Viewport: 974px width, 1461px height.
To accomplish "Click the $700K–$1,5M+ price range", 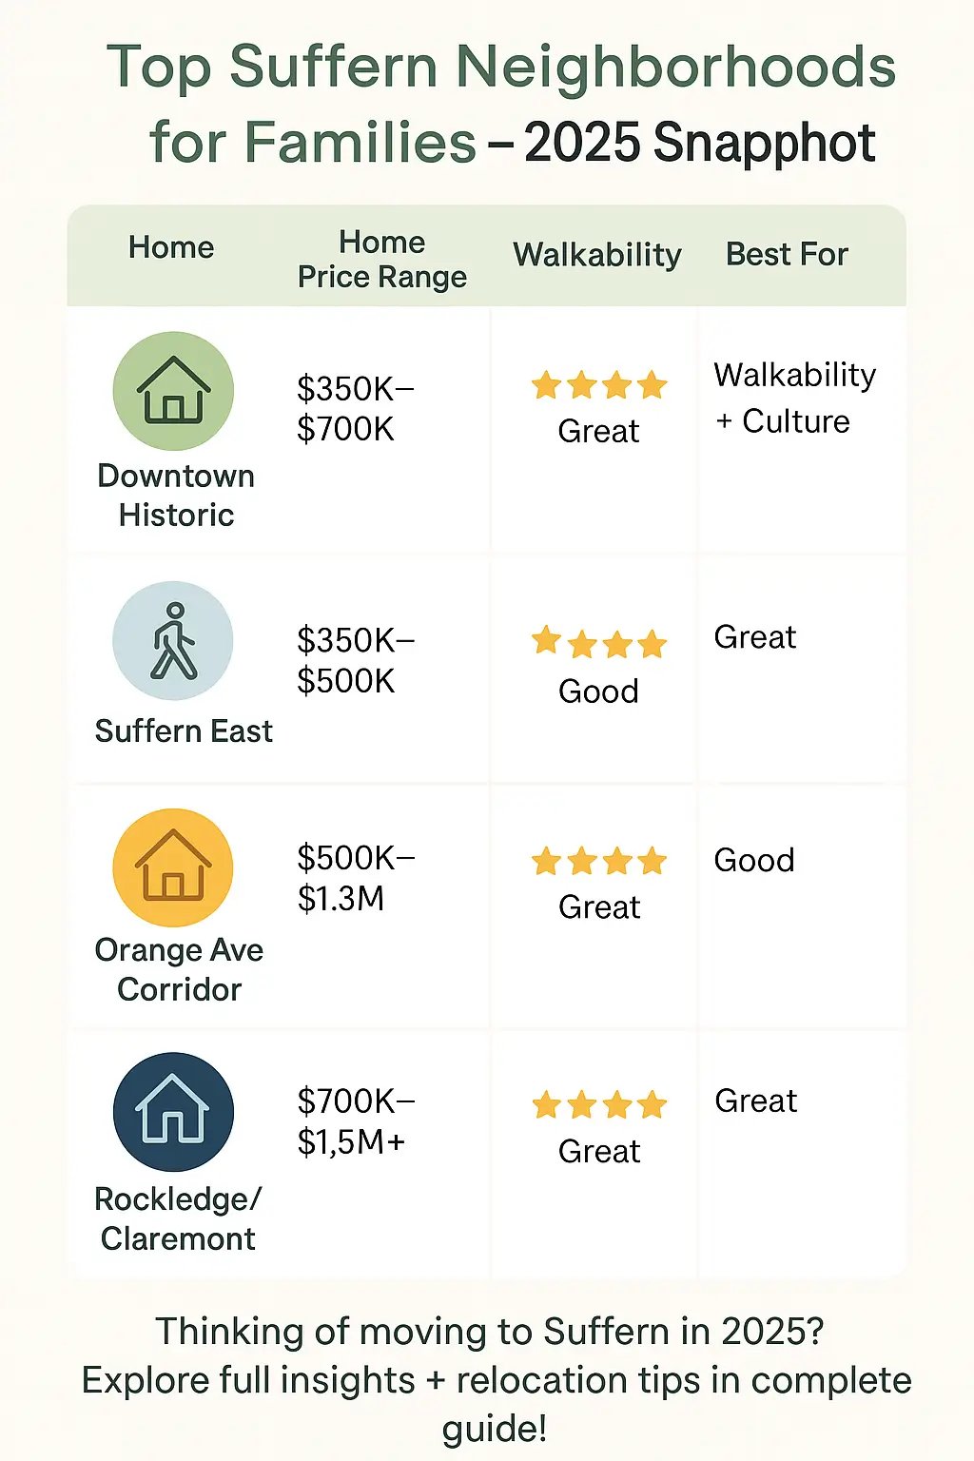I will click(x=356, y=1121).
